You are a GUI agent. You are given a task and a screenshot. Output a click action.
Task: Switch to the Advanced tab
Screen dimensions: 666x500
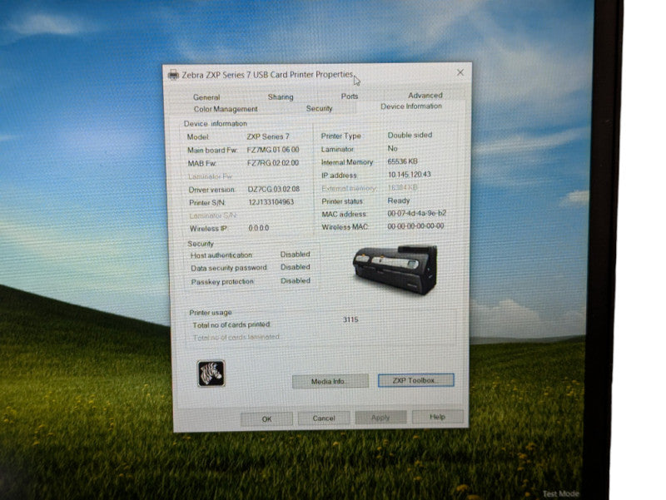pyautogui.click(x=425, y=96)
